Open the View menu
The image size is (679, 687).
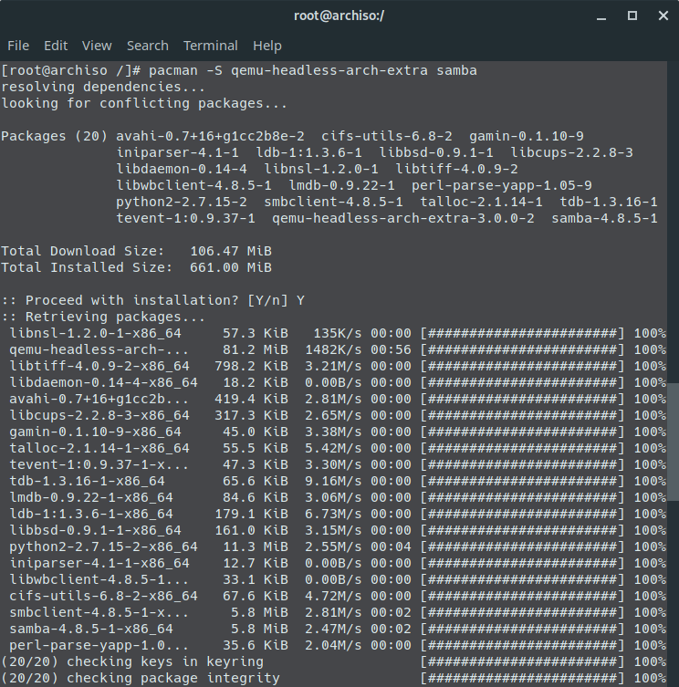(97, 46)
